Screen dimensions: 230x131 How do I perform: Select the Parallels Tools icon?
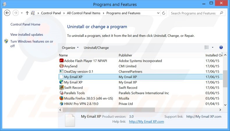(x=61, y=93)
